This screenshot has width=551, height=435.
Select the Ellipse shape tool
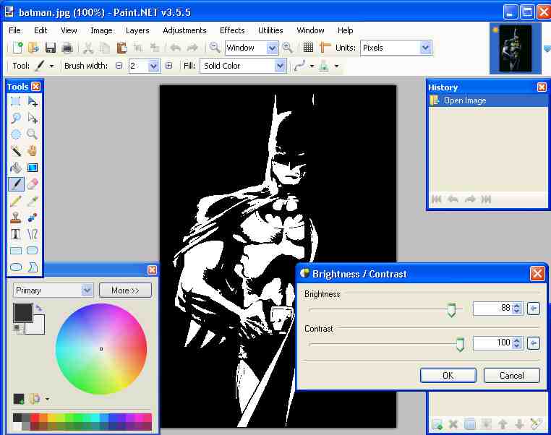click(x=15, y=267)
